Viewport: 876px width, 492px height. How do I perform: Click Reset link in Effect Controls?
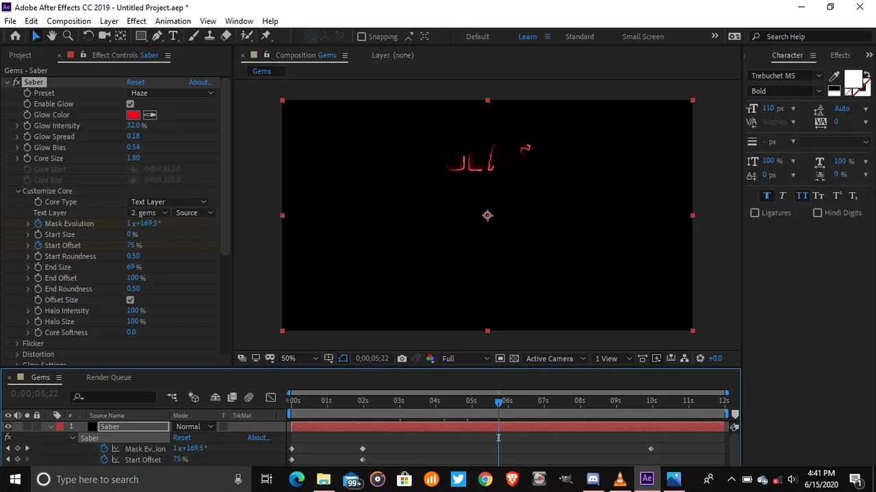click(136, 82)
